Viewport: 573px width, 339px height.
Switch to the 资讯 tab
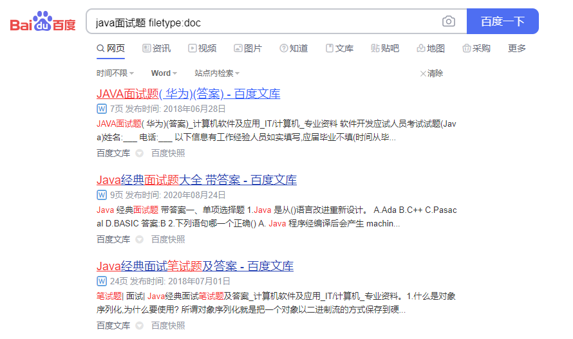point(156,49)
